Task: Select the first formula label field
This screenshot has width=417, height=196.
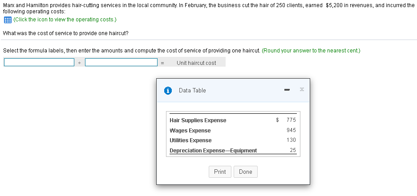Action: 39,62
